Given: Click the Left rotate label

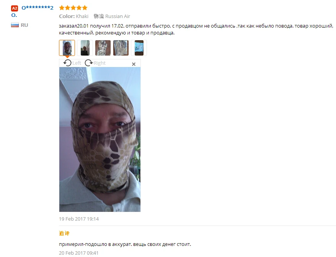Looking at the screenshot, I should [77, 63].
